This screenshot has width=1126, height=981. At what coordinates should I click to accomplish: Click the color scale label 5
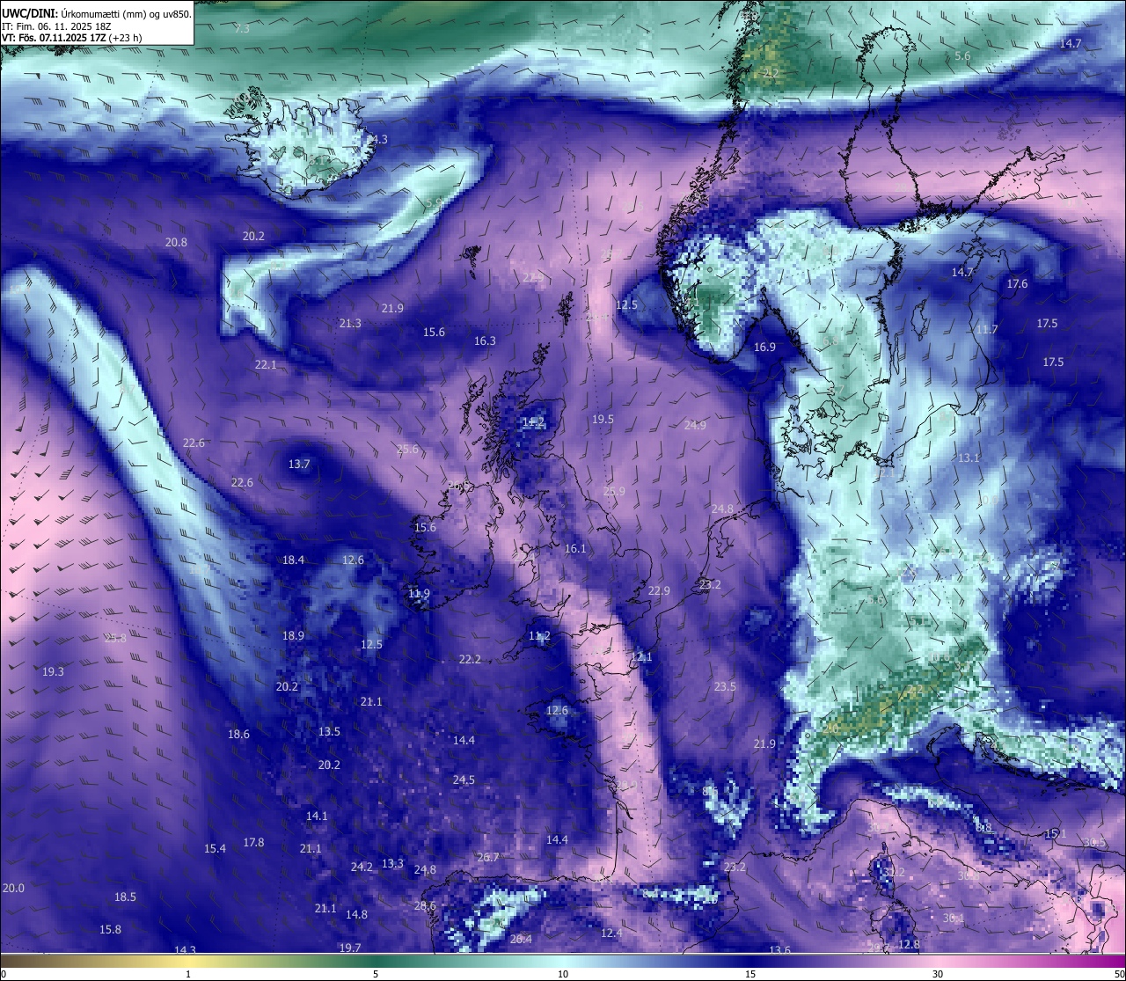(x=376, y=974)
